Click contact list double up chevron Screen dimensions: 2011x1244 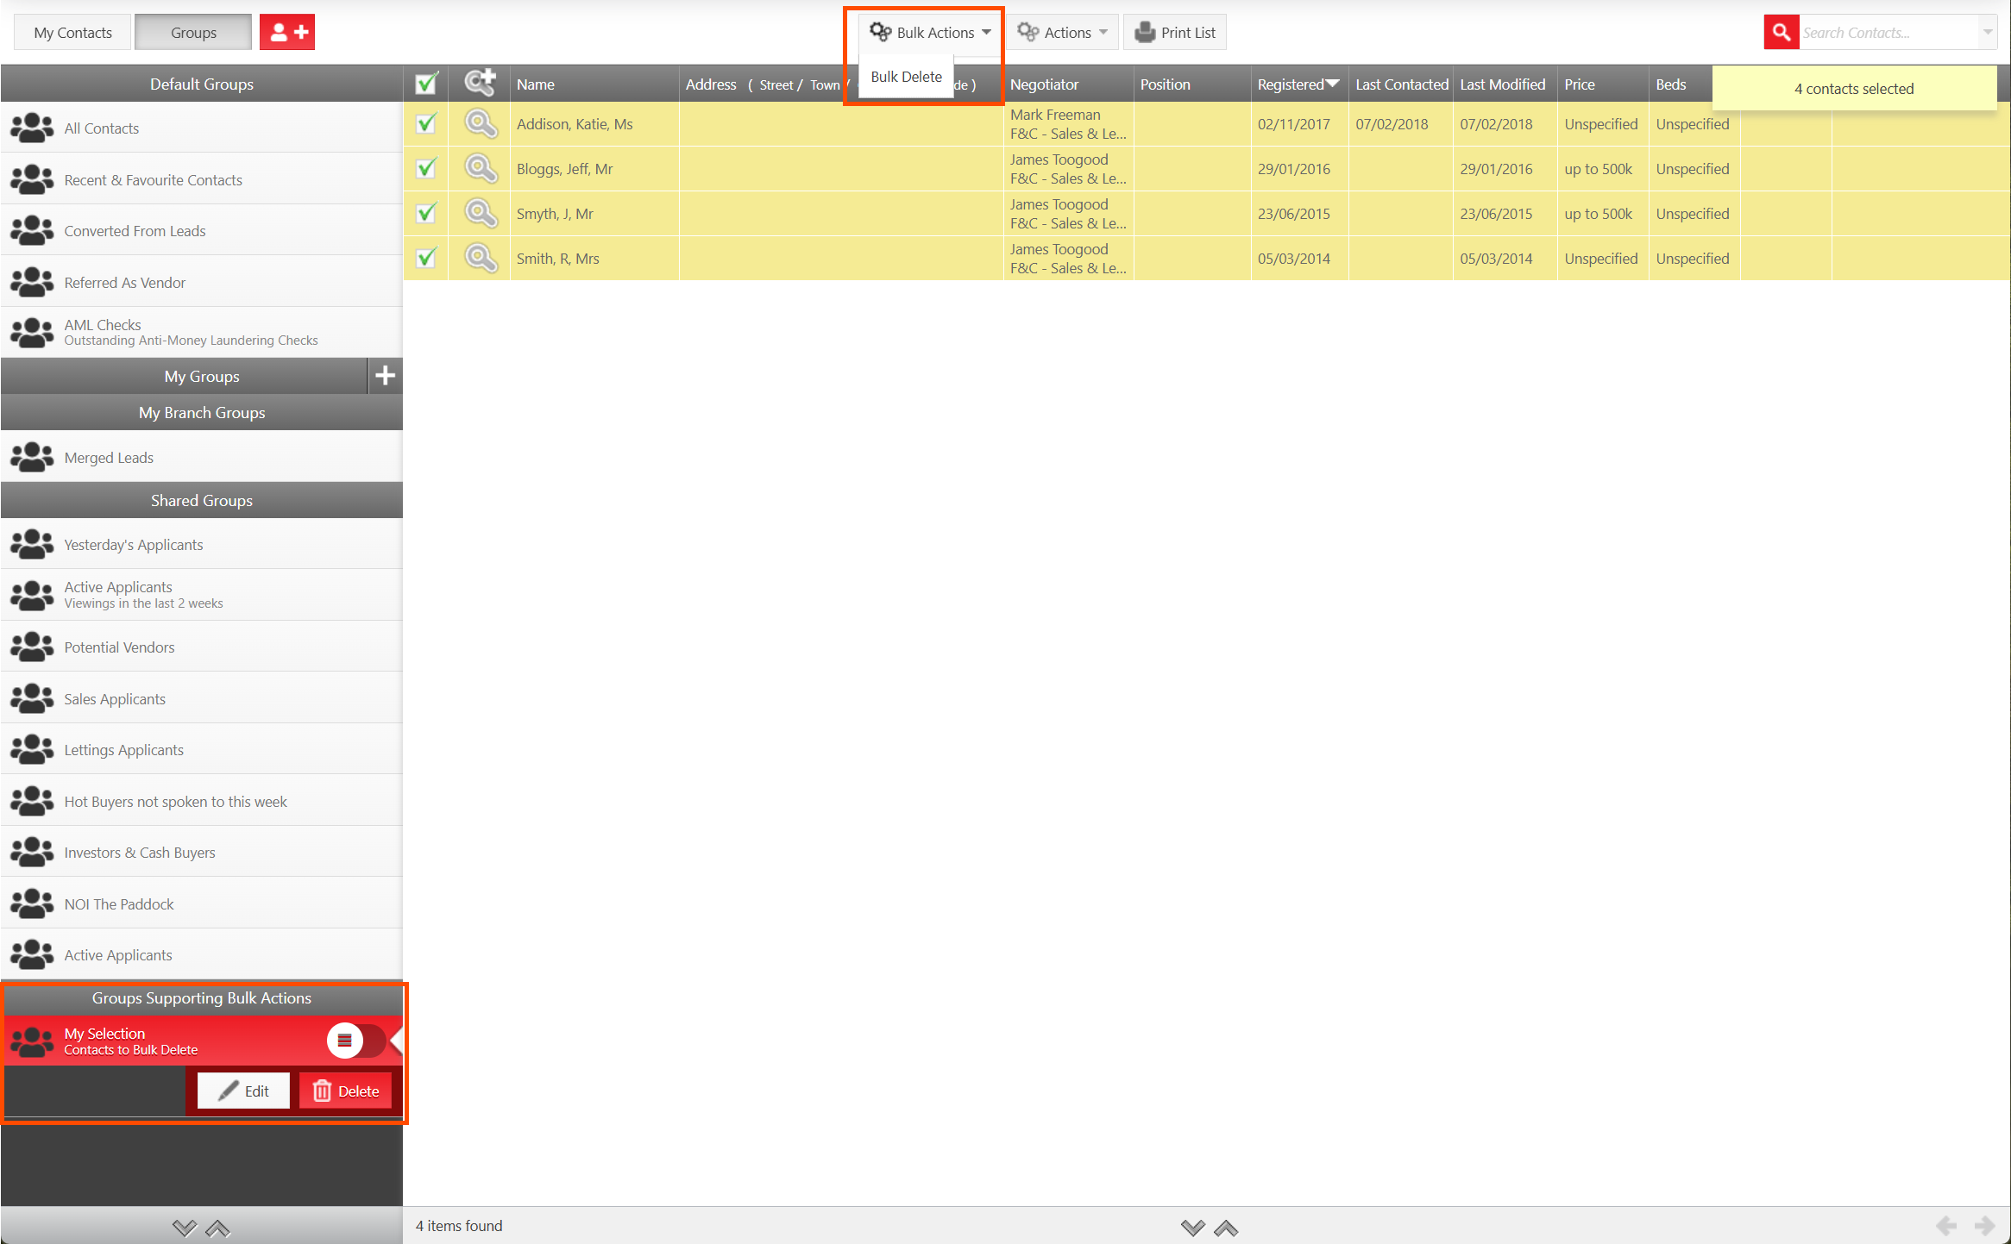point(1226,1228)
